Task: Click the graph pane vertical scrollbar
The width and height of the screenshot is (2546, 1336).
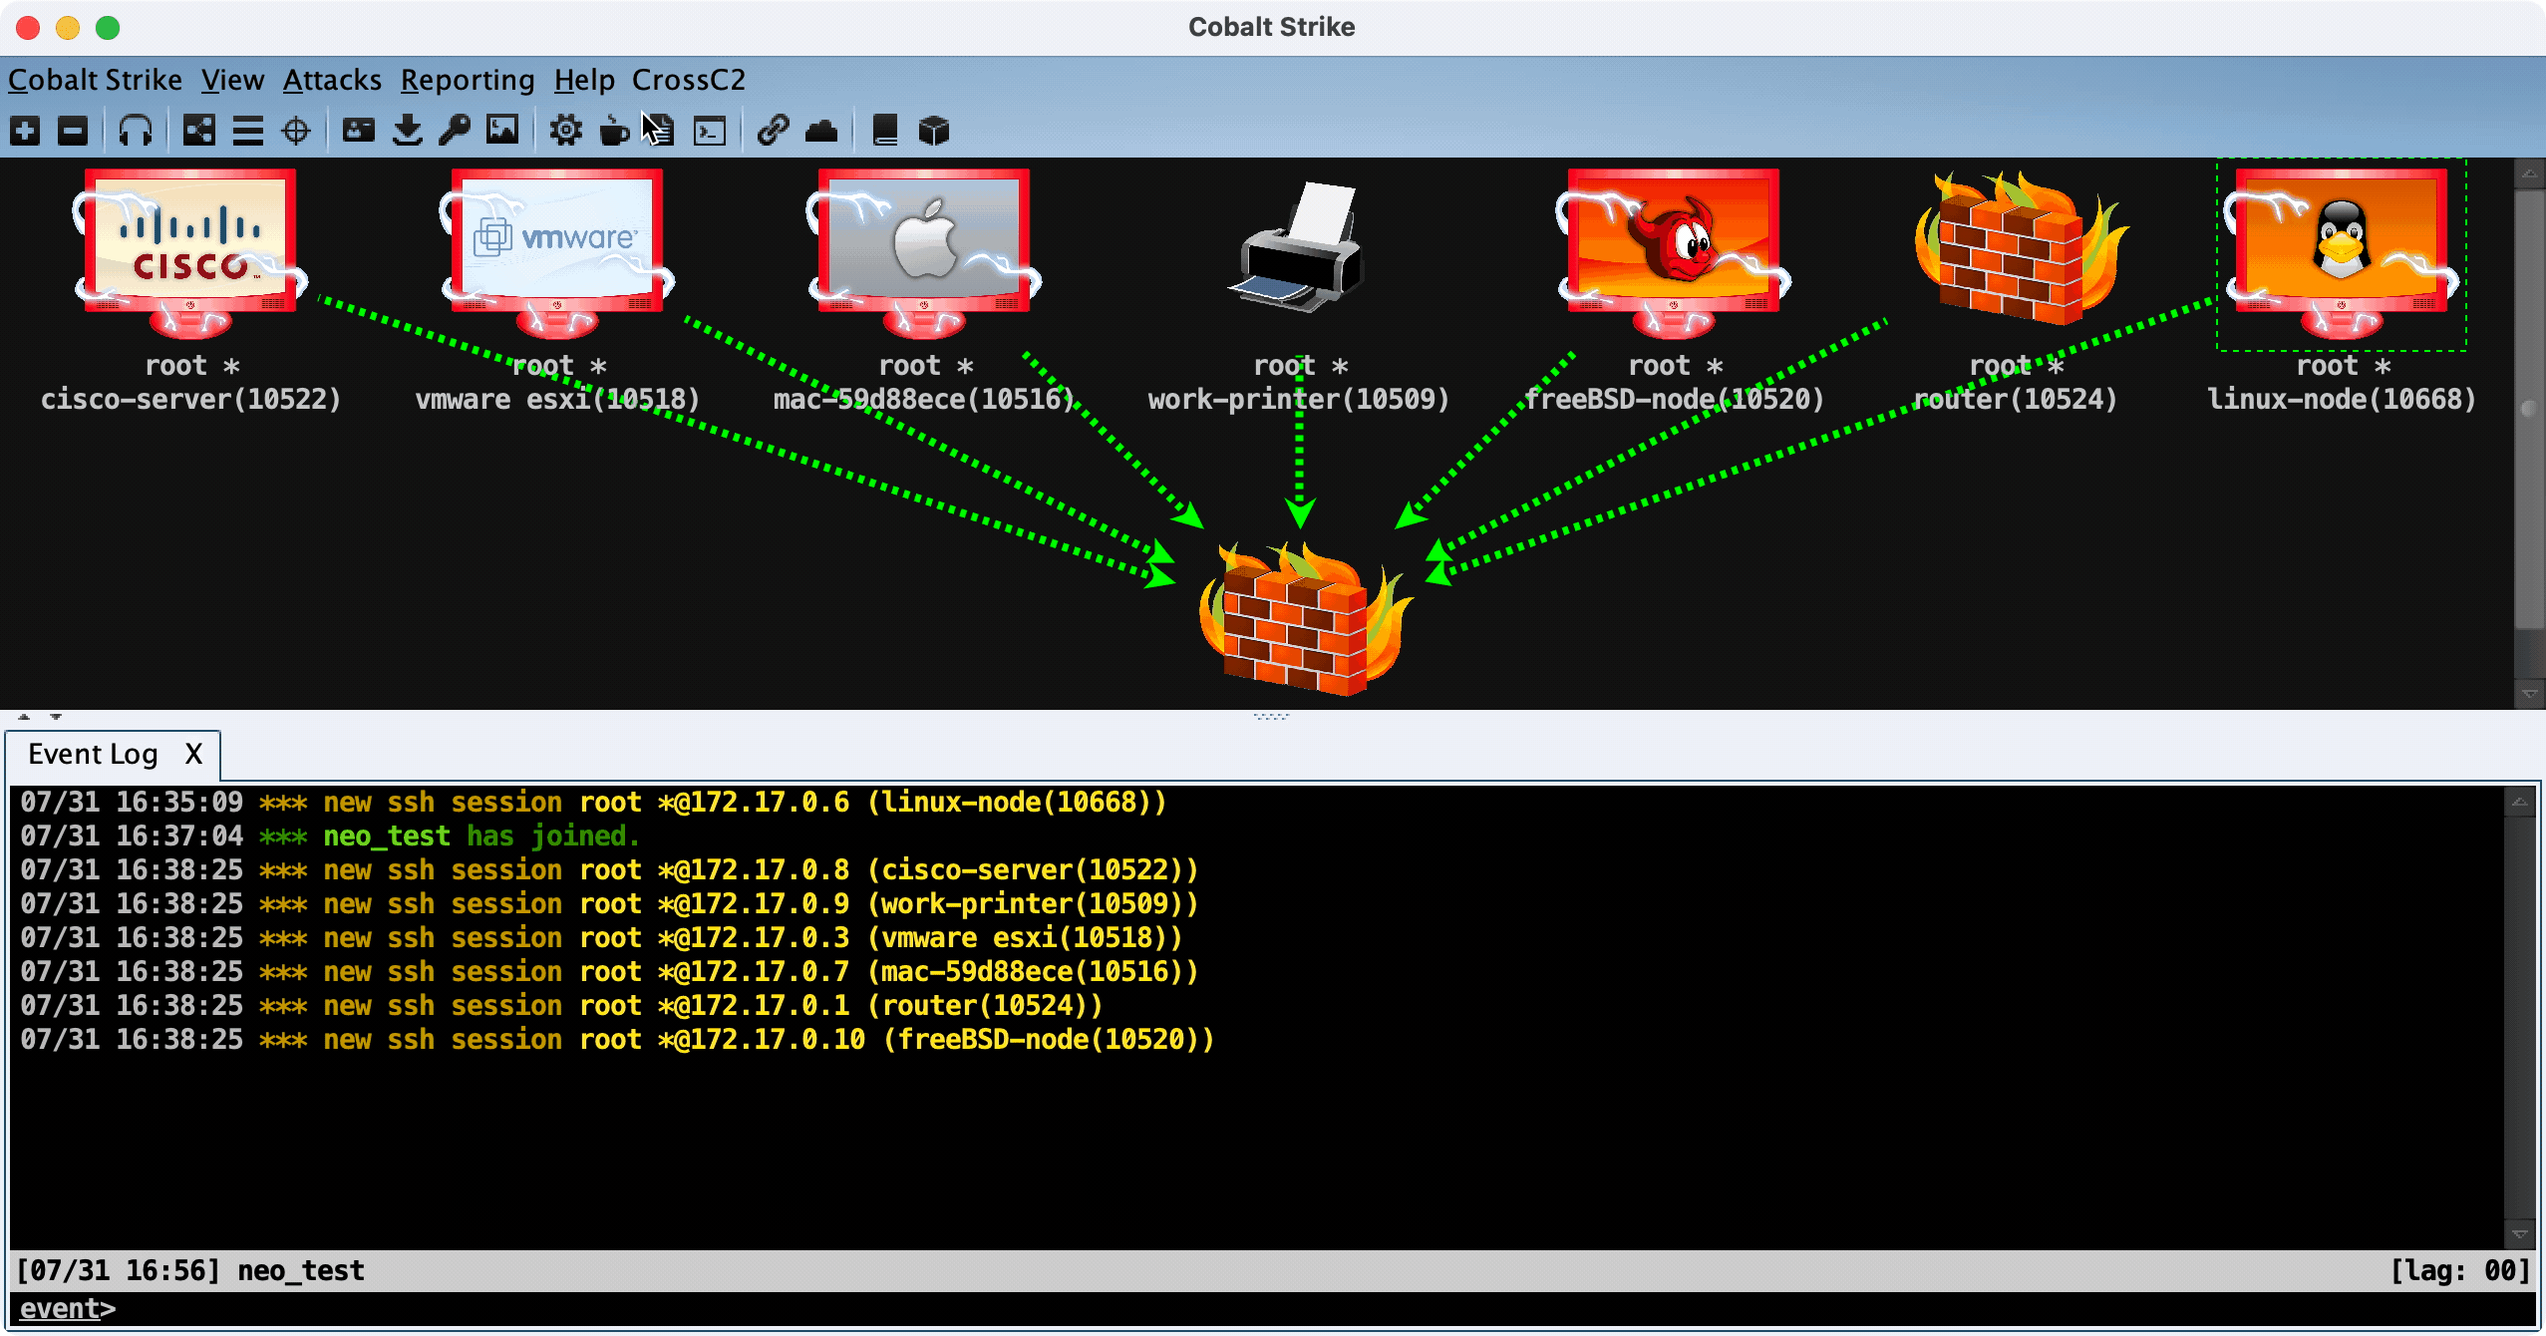Action: [x=2529, y=409]
